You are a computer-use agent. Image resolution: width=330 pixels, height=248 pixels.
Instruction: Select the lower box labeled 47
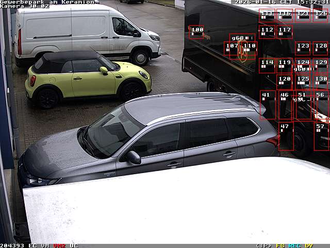286,136
